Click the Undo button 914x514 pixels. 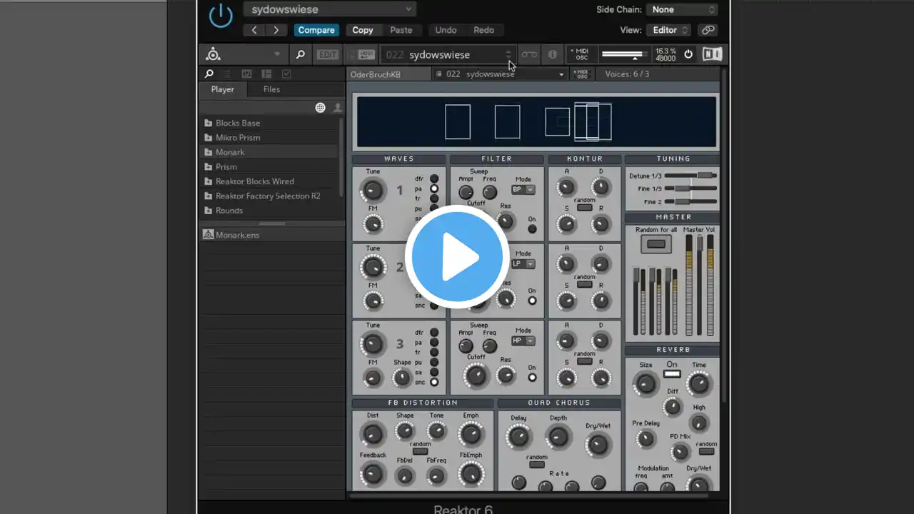click(446, 30)
